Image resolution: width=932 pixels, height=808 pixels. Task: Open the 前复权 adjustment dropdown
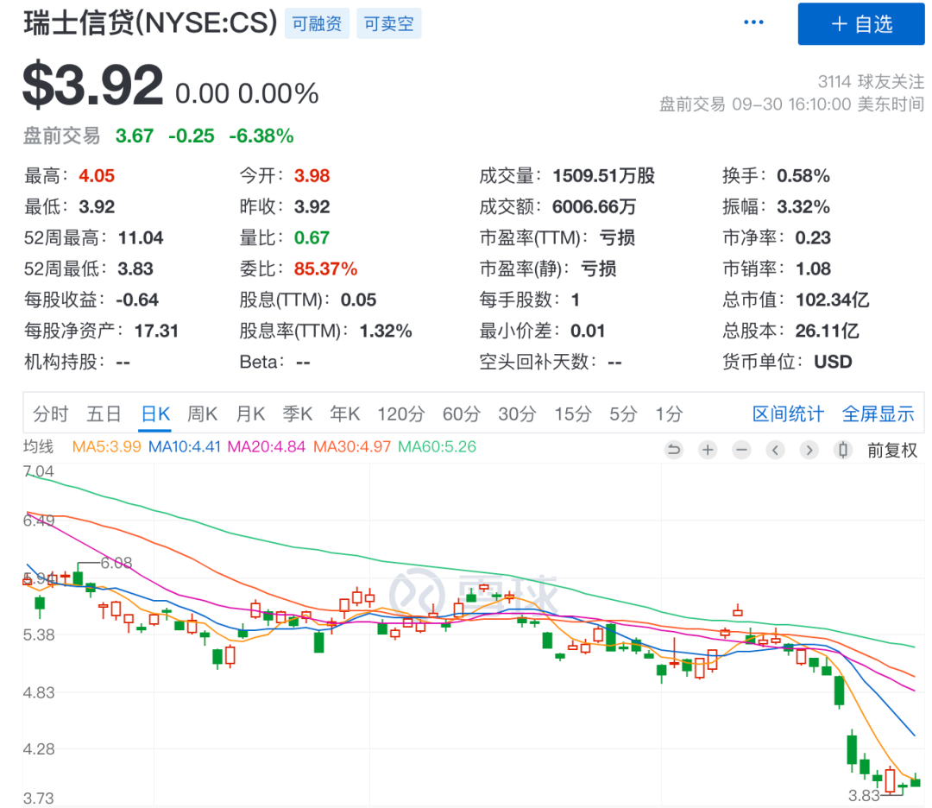(x=892, y=450)
